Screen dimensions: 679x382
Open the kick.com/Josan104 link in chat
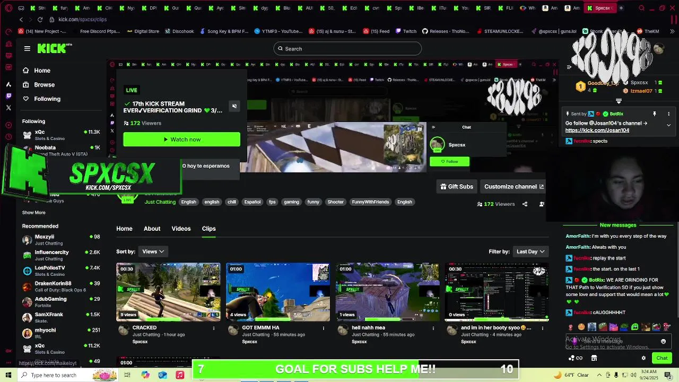[597, 131]
